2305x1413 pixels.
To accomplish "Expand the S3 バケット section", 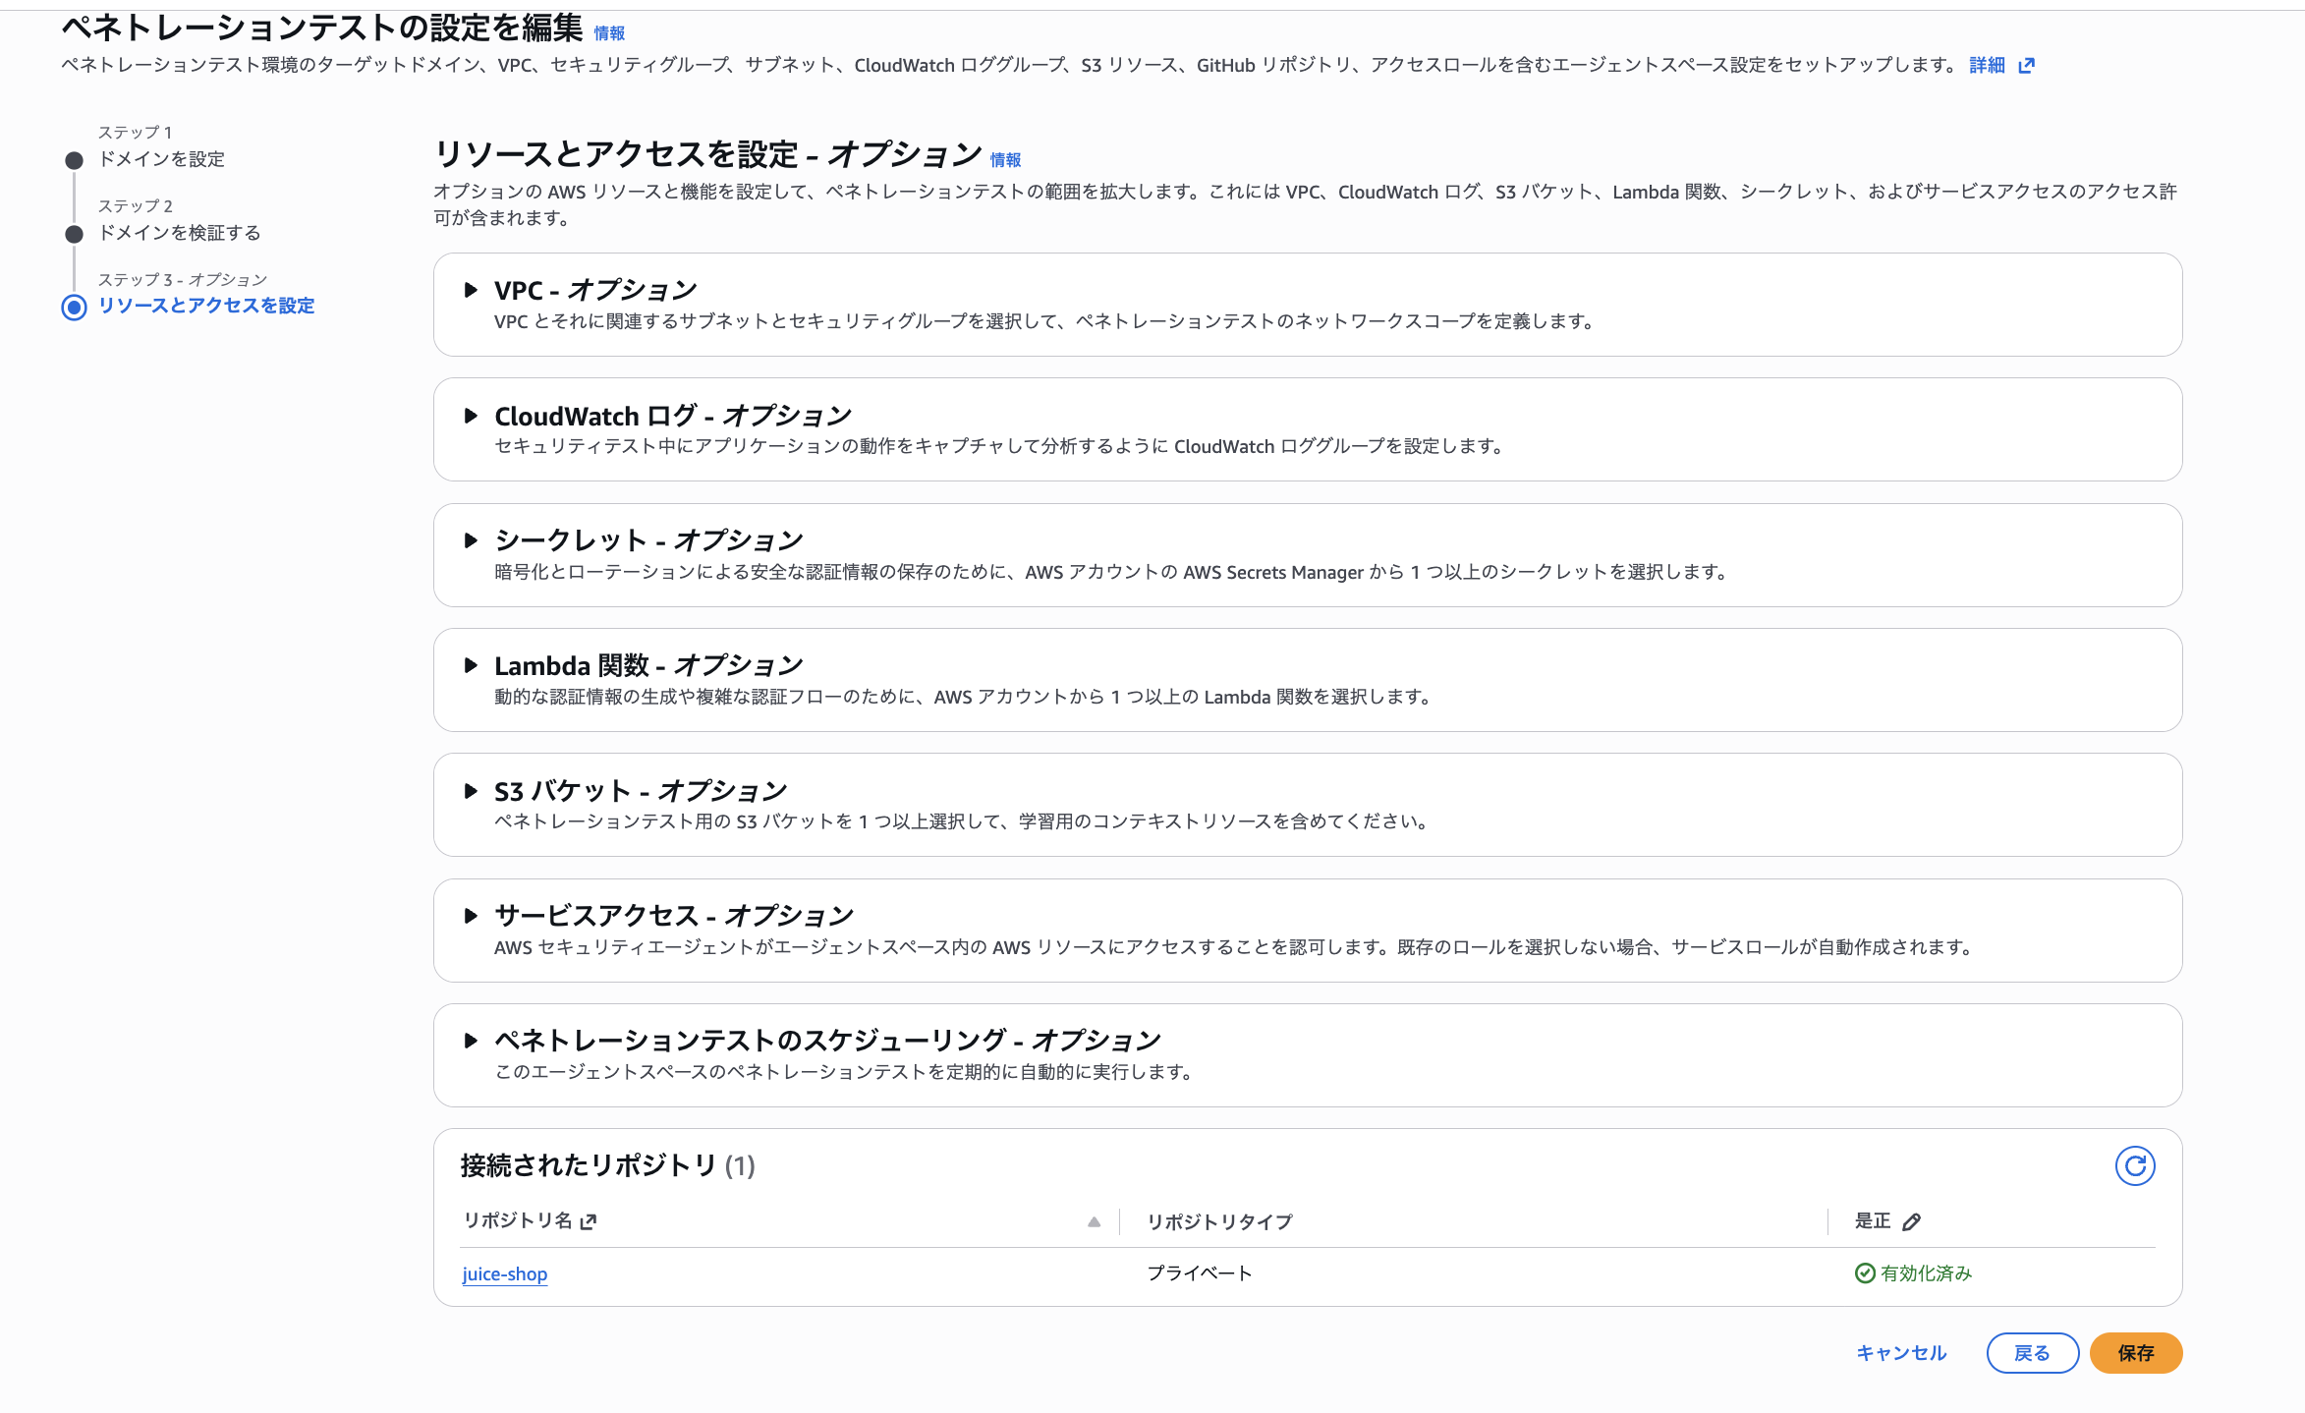I will click(x=471, y=791).
